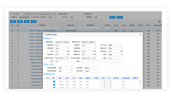
Task: Open calendar picker for end date 2019-11-25
Action: (x=55, y=14)
